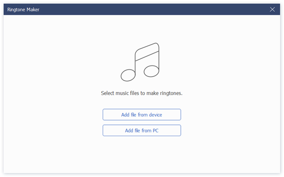Screen dimensions: 284x177
Task: Click Add file from device button
Action: [x=142, y=114]
